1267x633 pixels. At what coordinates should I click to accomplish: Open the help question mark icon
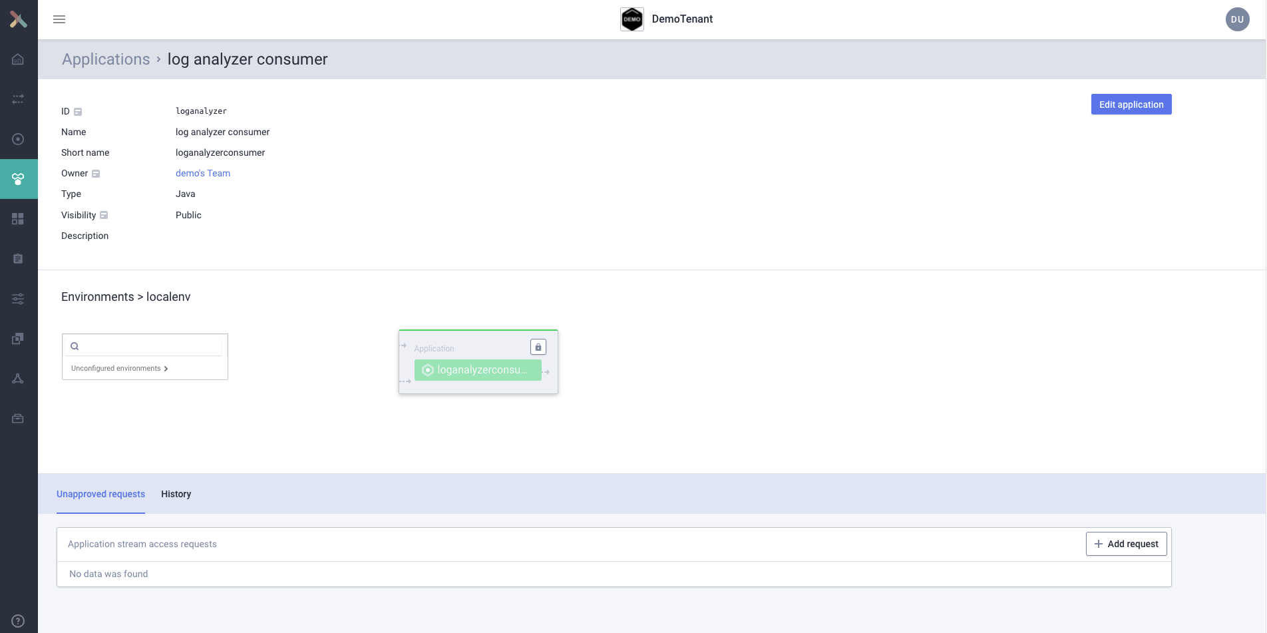(18, 621)
